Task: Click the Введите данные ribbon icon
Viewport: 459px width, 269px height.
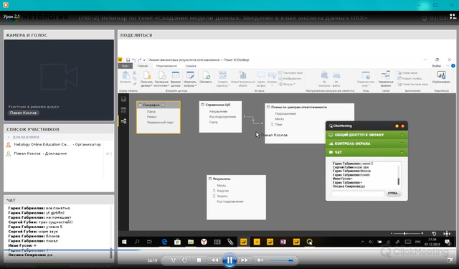Action: click(176, 78)
